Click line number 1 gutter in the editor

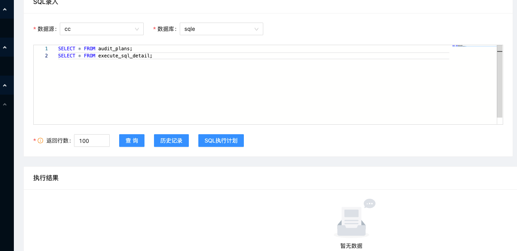(x=47, y=48)
